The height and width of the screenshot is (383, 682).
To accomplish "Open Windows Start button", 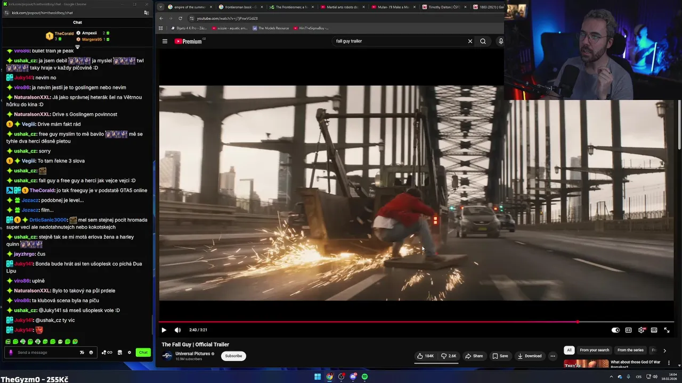I will [x=318, y=377].
